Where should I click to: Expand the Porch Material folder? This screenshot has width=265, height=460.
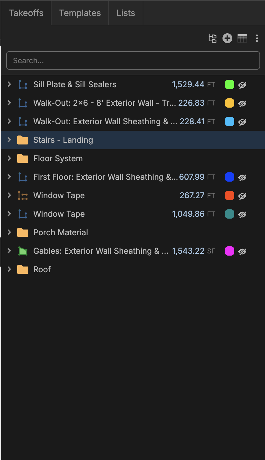coord(9,232)
